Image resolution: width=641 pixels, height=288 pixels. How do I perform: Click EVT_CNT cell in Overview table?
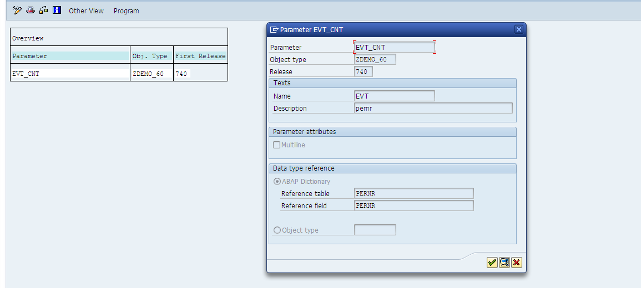70,74
